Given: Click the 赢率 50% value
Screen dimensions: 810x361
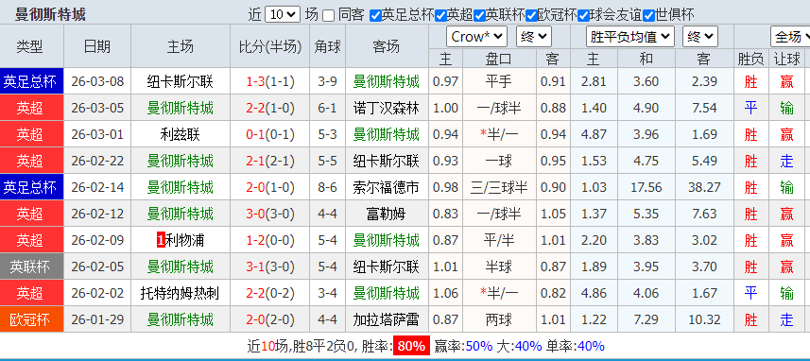Looking at the screenshot, I should click(478, 346).
